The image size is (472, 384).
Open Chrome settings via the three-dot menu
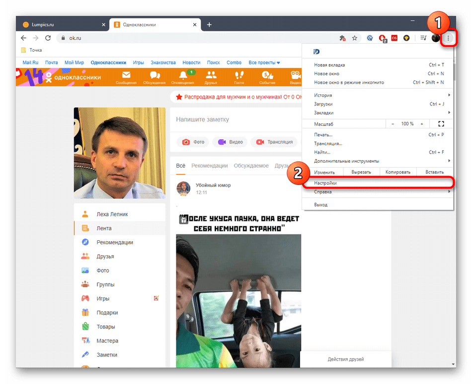449,37
